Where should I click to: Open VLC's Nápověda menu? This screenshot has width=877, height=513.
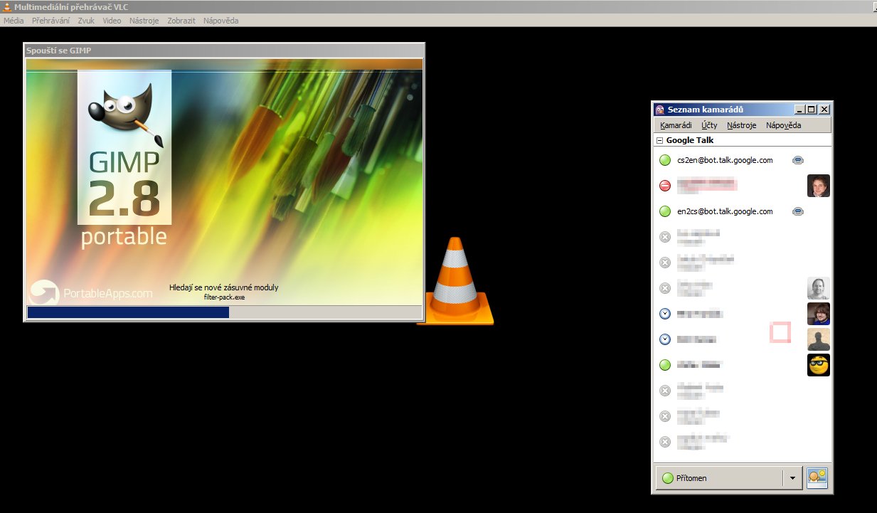click(x=220, y=21)
